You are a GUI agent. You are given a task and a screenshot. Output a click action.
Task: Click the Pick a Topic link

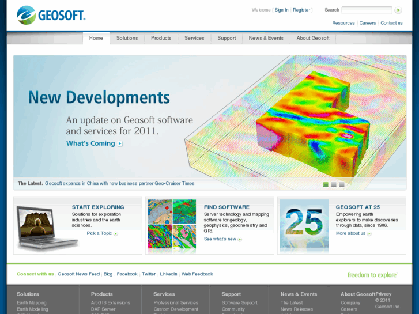pos(99,233)
